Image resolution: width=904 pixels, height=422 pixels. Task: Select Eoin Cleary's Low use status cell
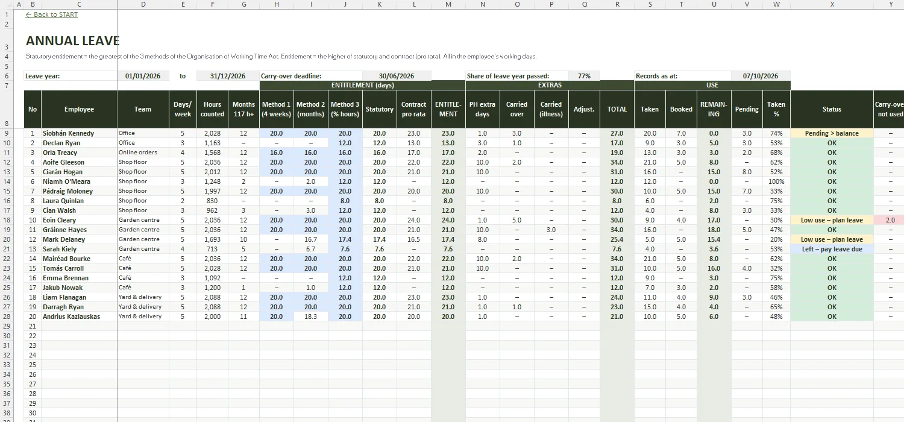coord(832,220)
